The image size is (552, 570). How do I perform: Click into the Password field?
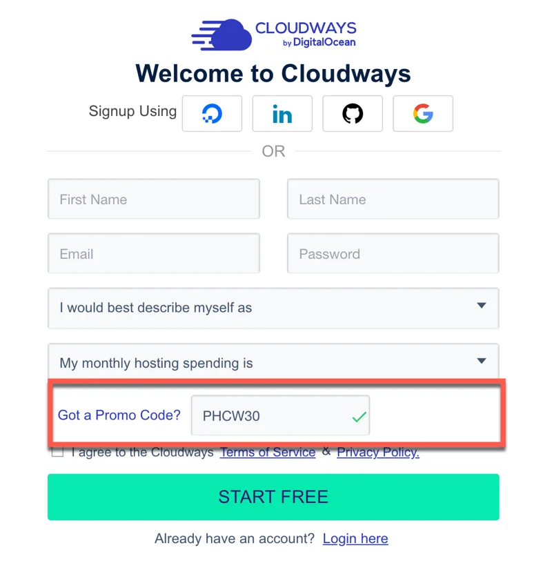click(393, 254)
